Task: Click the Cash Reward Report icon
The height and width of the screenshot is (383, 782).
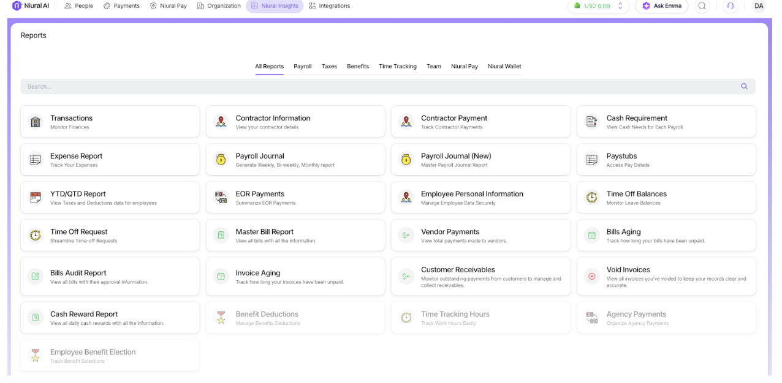Action: point(36,318)
